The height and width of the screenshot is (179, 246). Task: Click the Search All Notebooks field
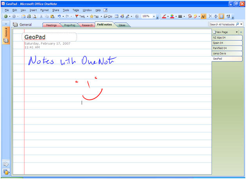(222, 24)
